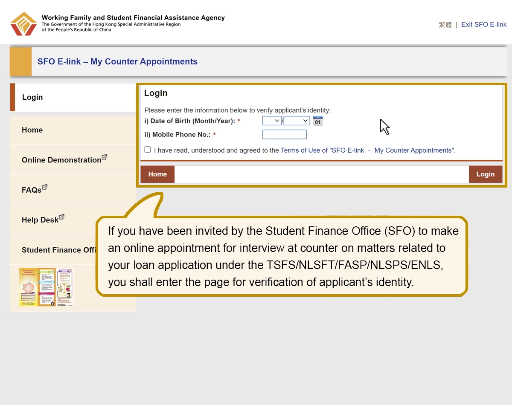Submit the form with the Login button
The width and height of the screenshot is (512, 405).
click(x=486, y=174)
